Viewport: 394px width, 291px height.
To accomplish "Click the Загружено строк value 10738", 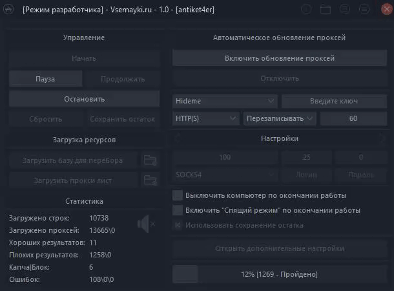I will (x=99, y=218).
